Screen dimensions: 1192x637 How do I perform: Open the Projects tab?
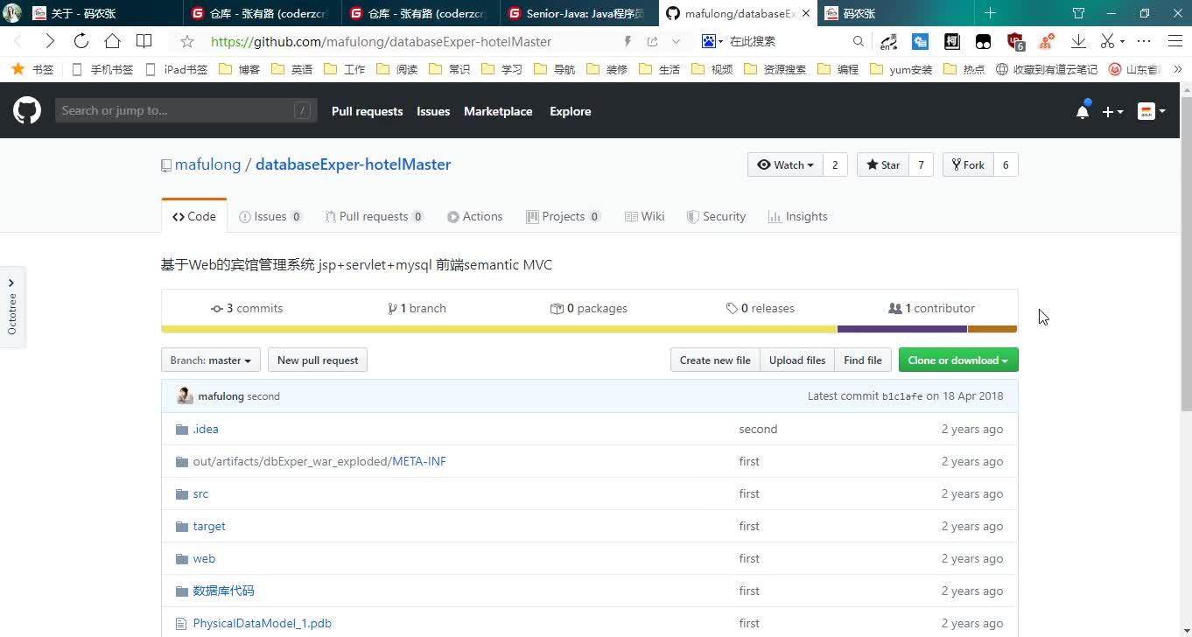click(563, 216)
